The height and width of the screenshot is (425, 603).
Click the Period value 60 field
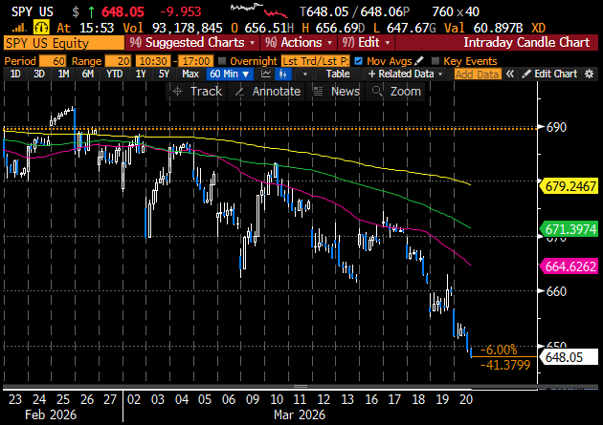coord(53,61)
